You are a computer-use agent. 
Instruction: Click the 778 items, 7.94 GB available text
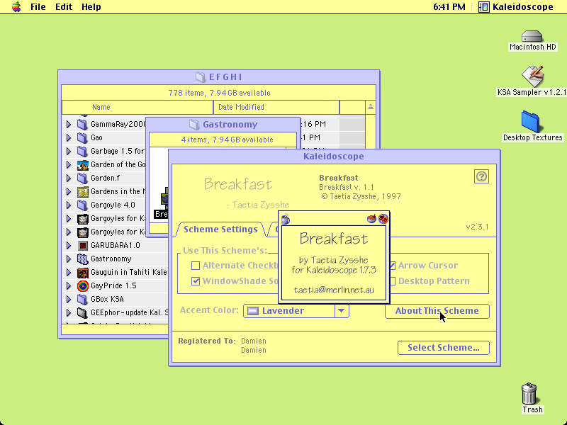point(219,93)
